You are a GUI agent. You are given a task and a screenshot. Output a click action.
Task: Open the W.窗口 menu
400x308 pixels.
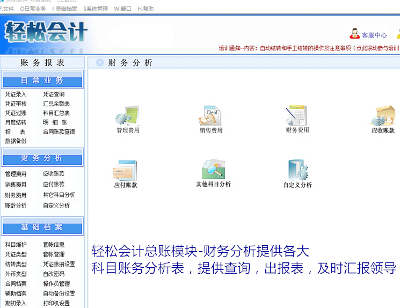click(x=123, y=9)
